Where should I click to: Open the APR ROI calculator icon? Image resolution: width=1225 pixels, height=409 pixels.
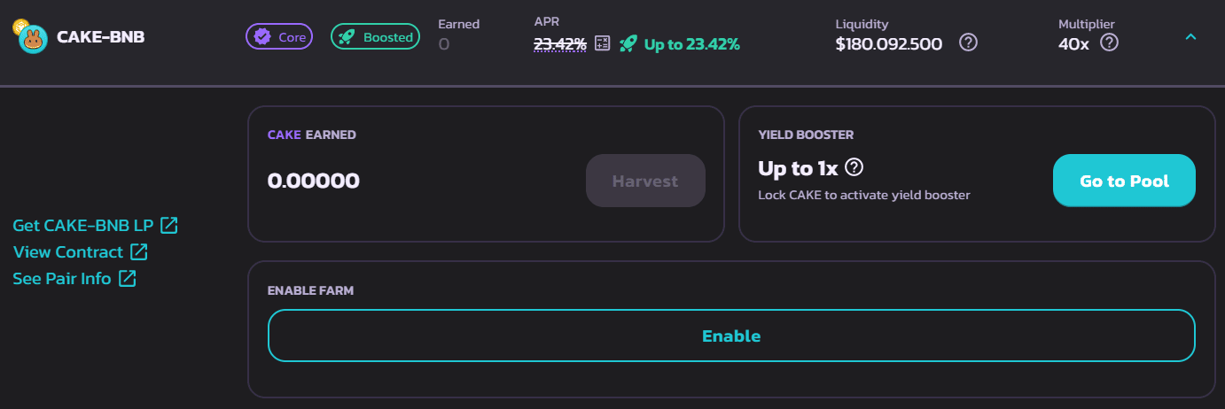[603, 43]
